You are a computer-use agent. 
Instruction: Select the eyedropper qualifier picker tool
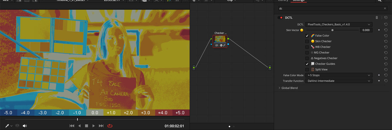(x=7, y=125)
